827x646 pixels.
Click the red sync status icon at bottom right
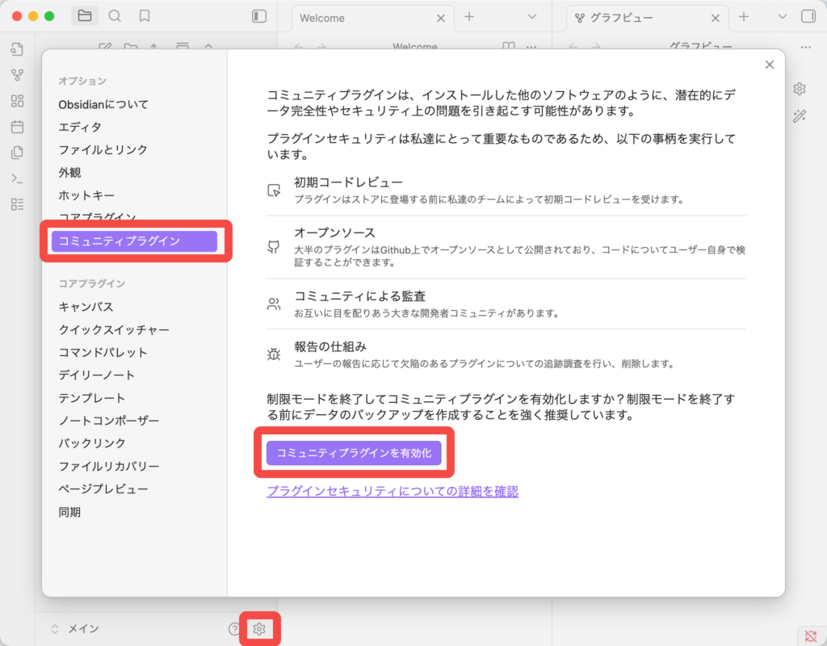point(811,636)
